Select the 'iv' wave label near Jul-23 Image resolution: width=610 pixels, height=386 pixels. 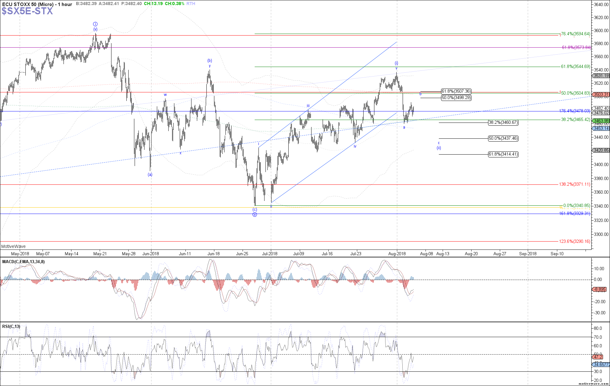tap(355, 147)
